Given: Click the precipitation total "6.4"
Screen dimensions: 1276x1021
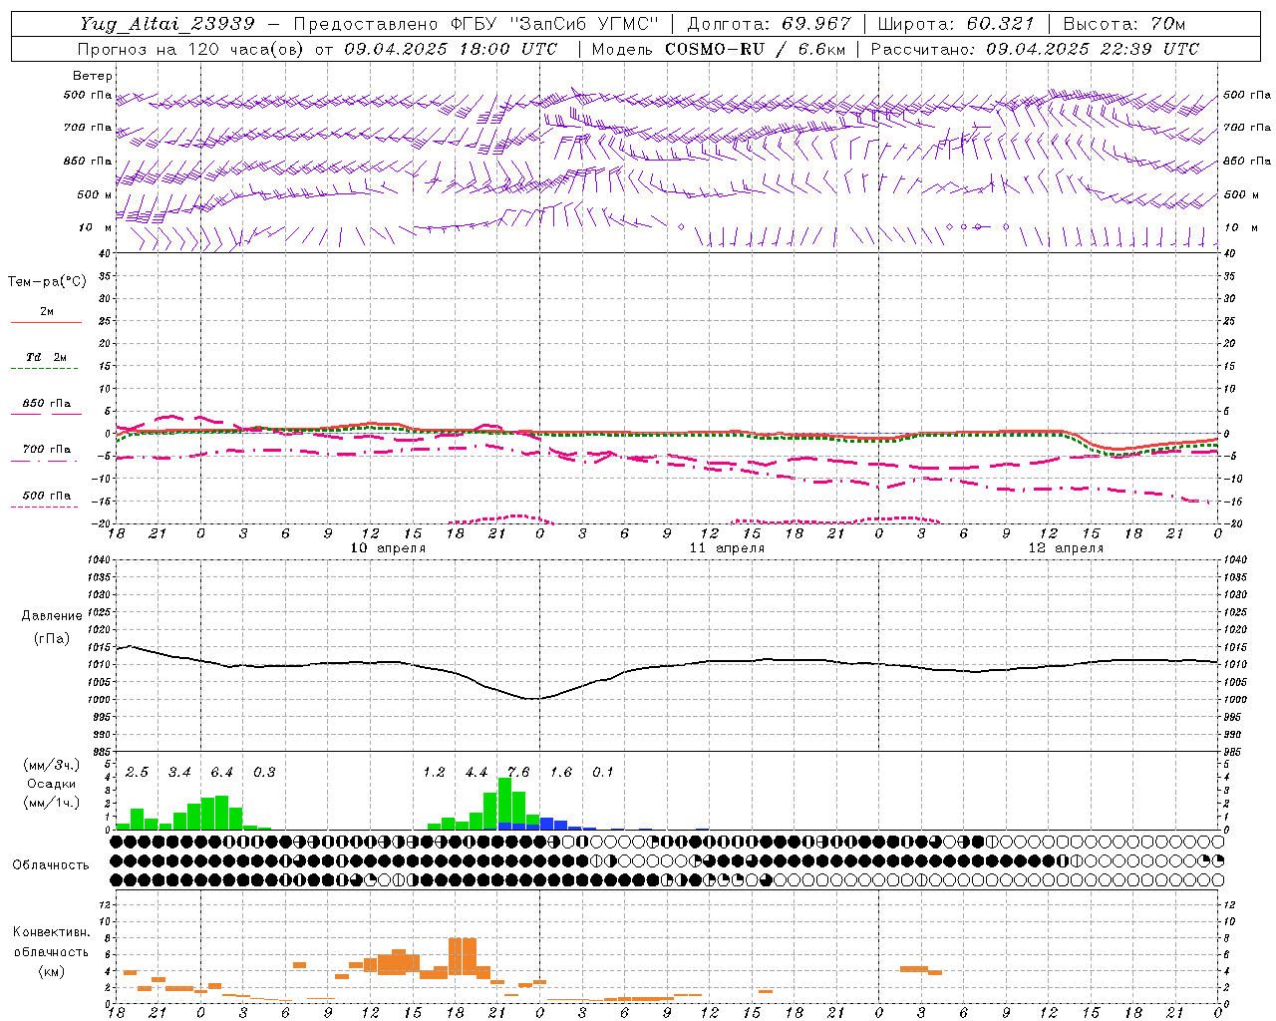Looking at the screenshot, I should (x=221, y=773).
